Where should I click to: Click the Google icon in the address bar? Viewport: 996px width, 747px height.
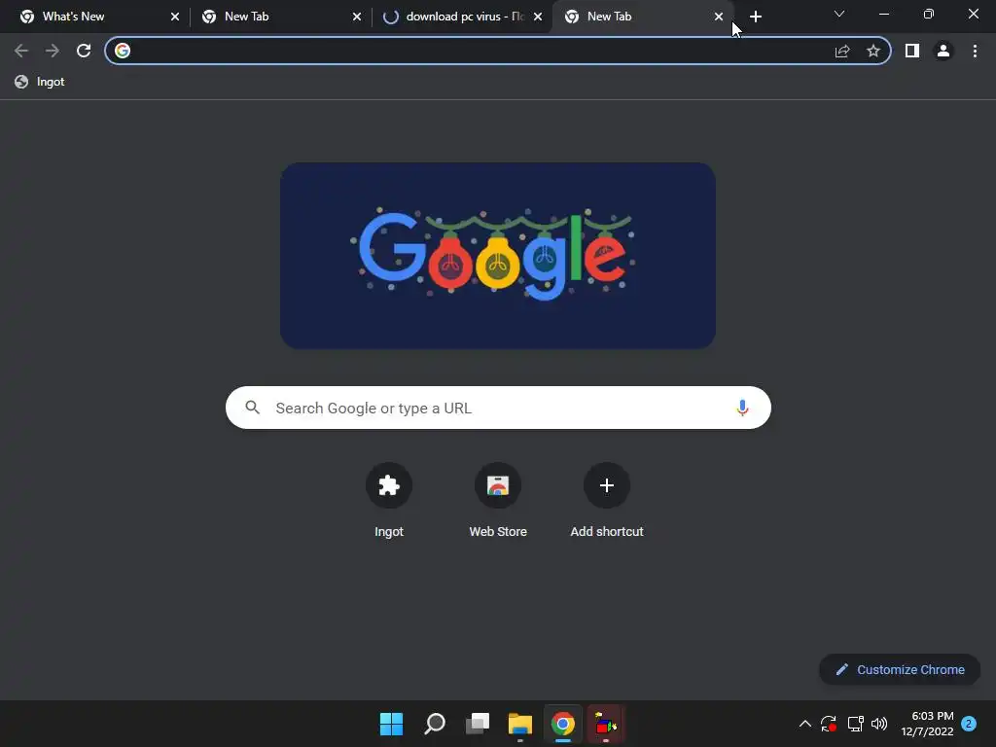[123, 51]
